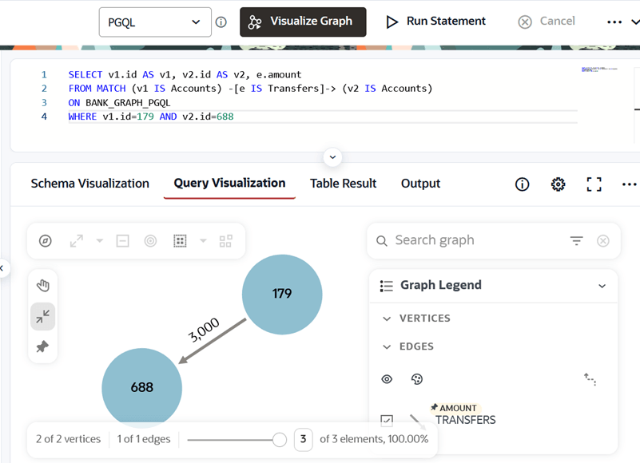Click the four-squares group icon
This screenshot has height=463, width=640.
pyautogui.click(x=225, y=241)
